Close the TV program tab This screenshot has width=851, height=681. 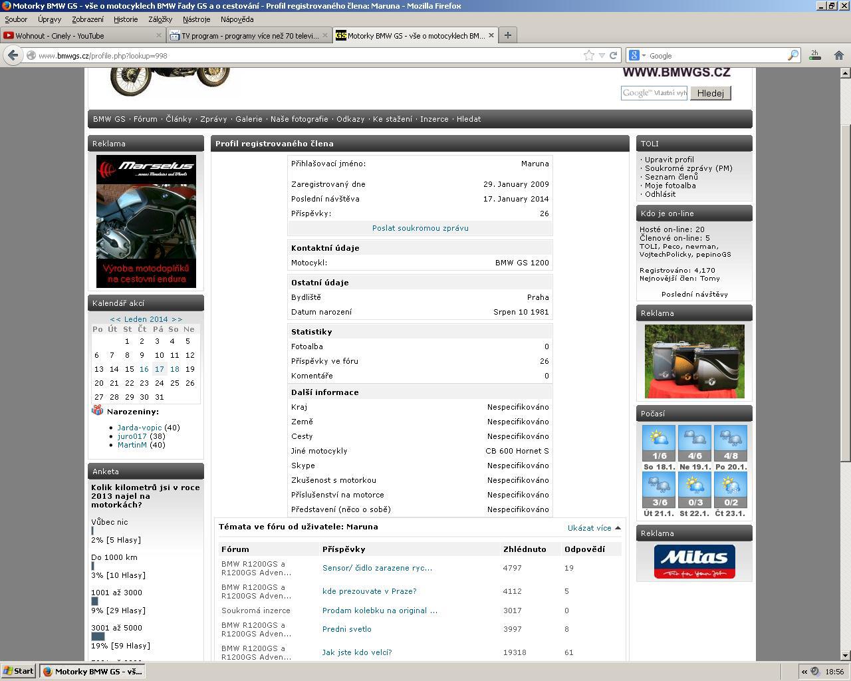[x=326, y=35]
